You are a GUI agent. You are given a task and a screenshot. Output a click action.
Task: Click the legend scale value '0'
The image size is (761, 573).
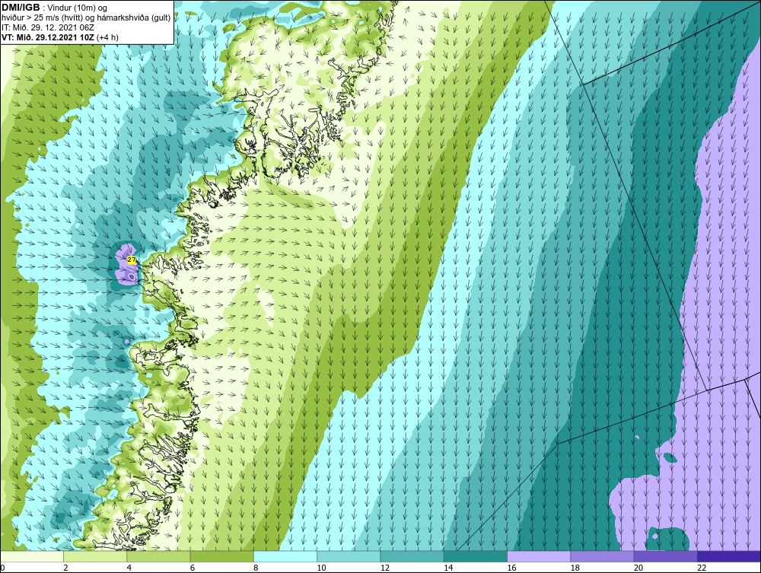[x=2, y=568]
